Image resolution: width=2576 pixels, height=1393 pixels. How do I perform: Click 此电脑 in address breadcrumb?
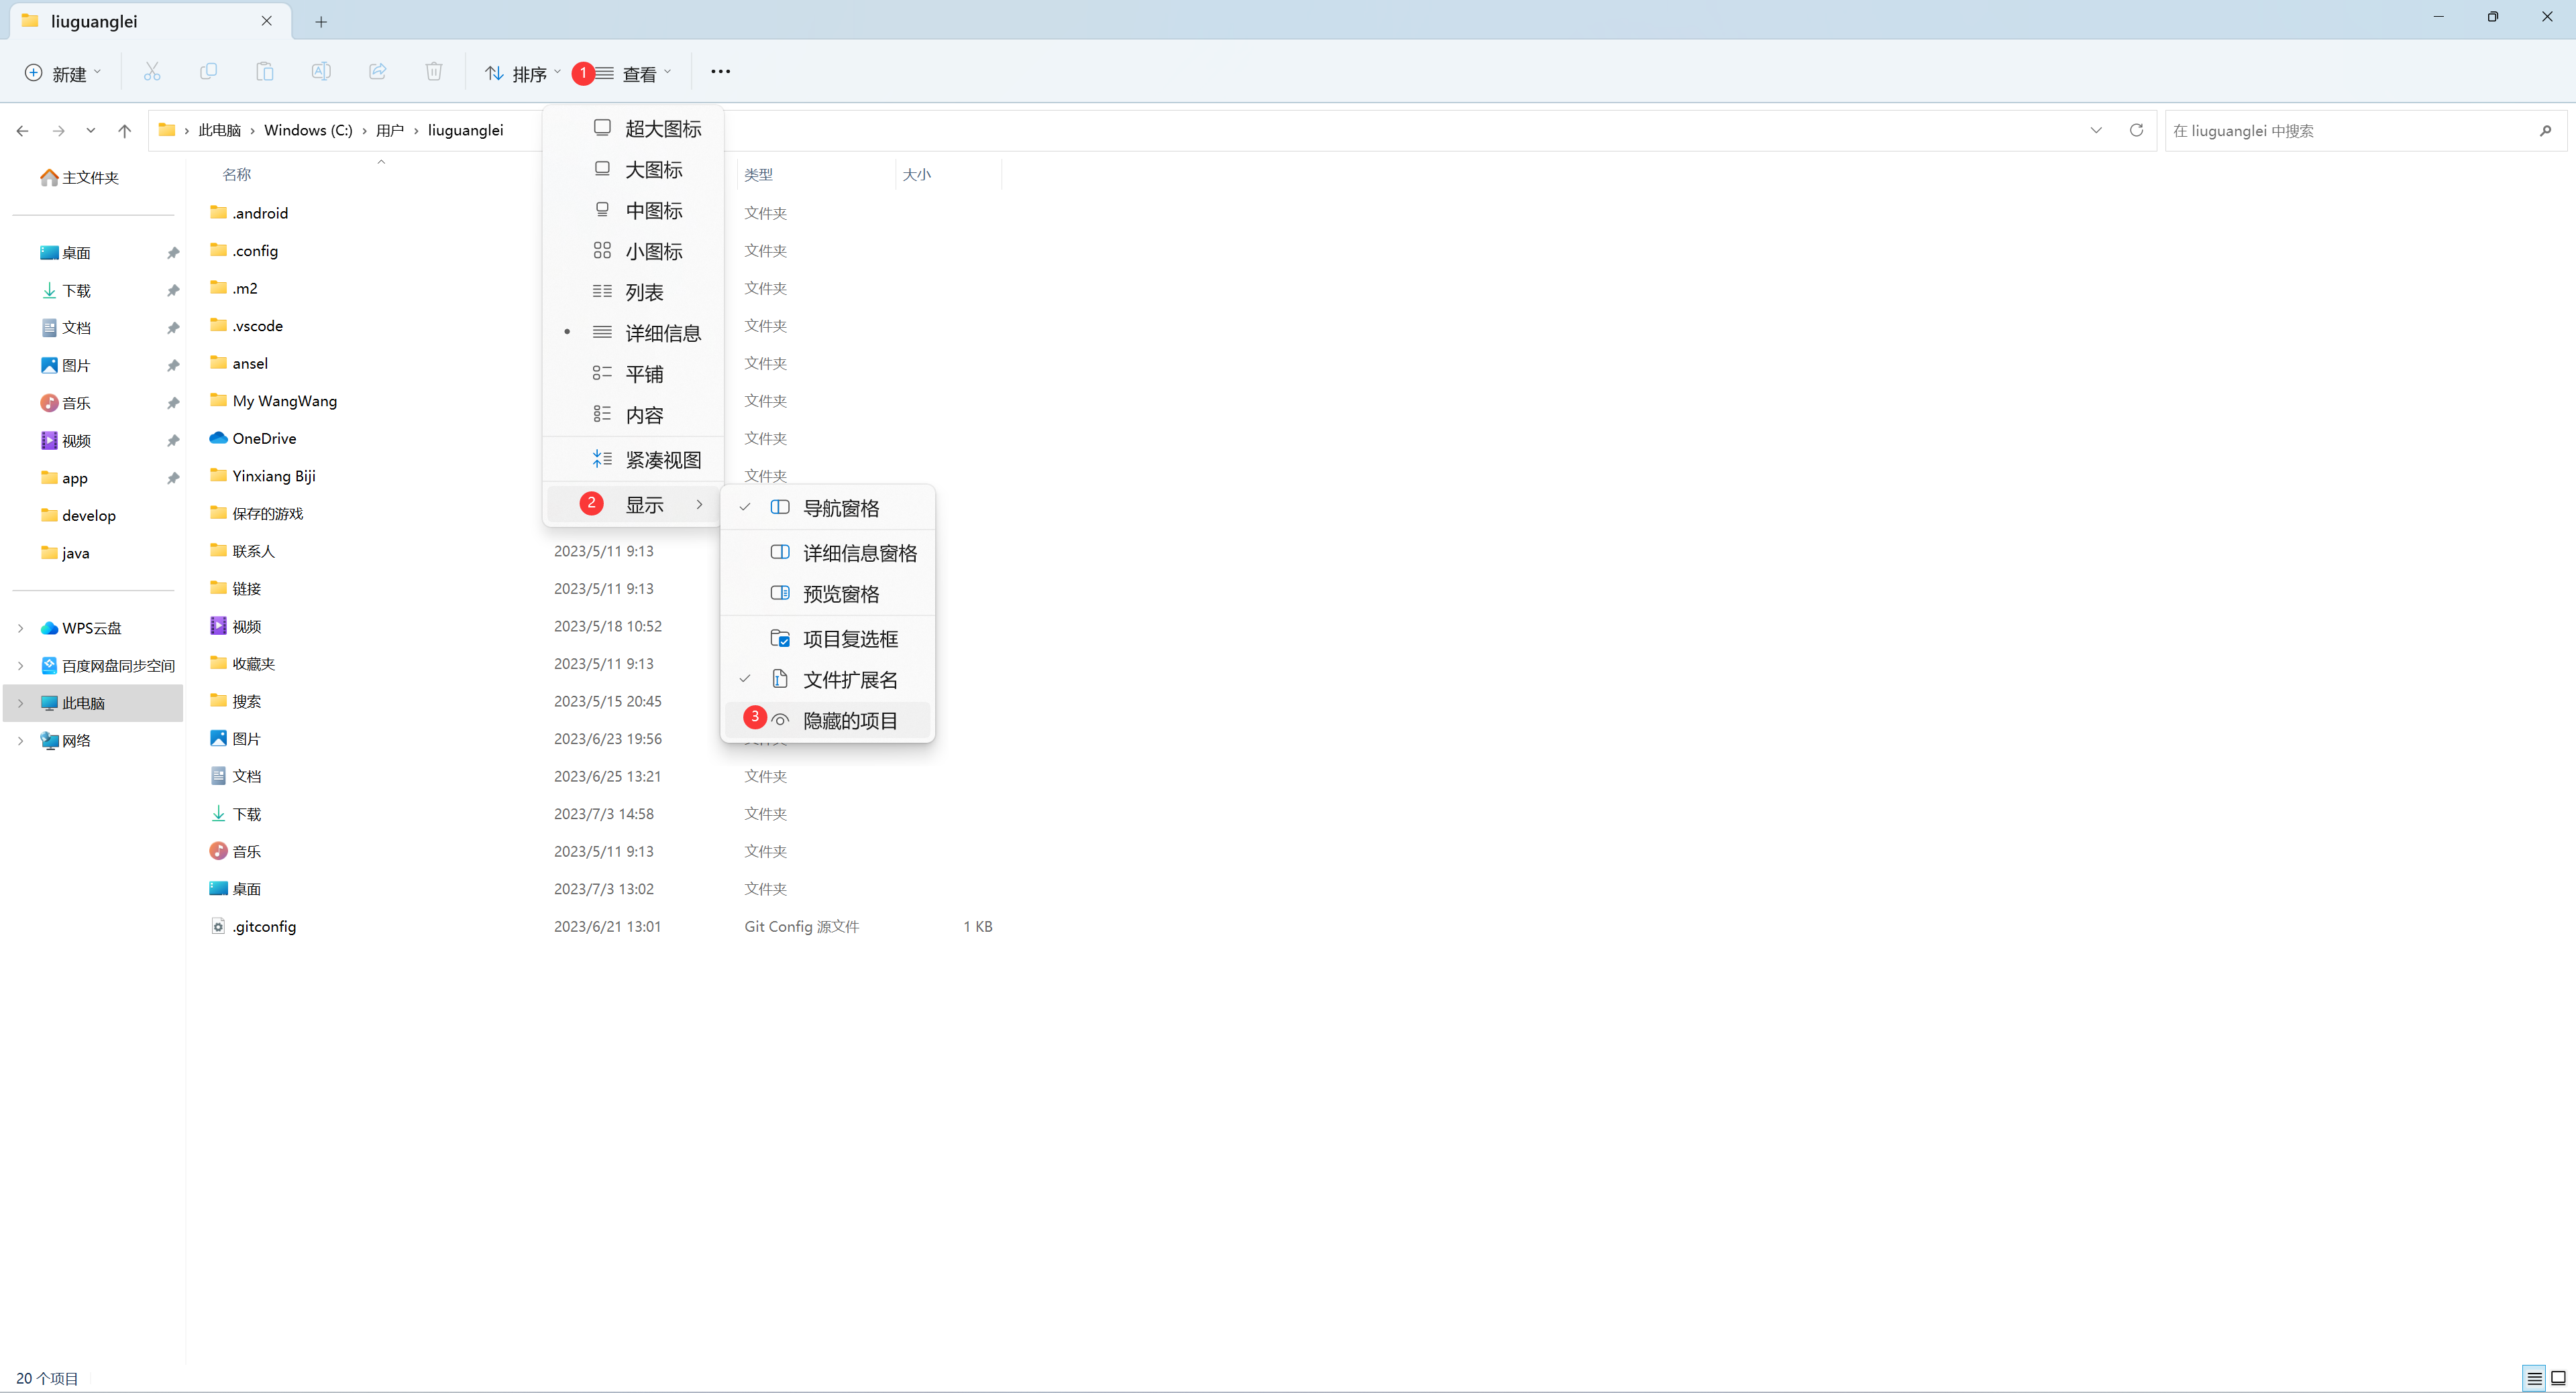[x=219, y=131]
